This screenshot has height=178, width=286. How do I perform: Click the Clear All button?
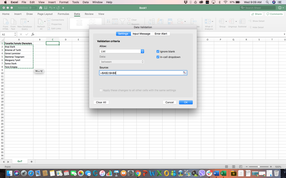[101, 102]
